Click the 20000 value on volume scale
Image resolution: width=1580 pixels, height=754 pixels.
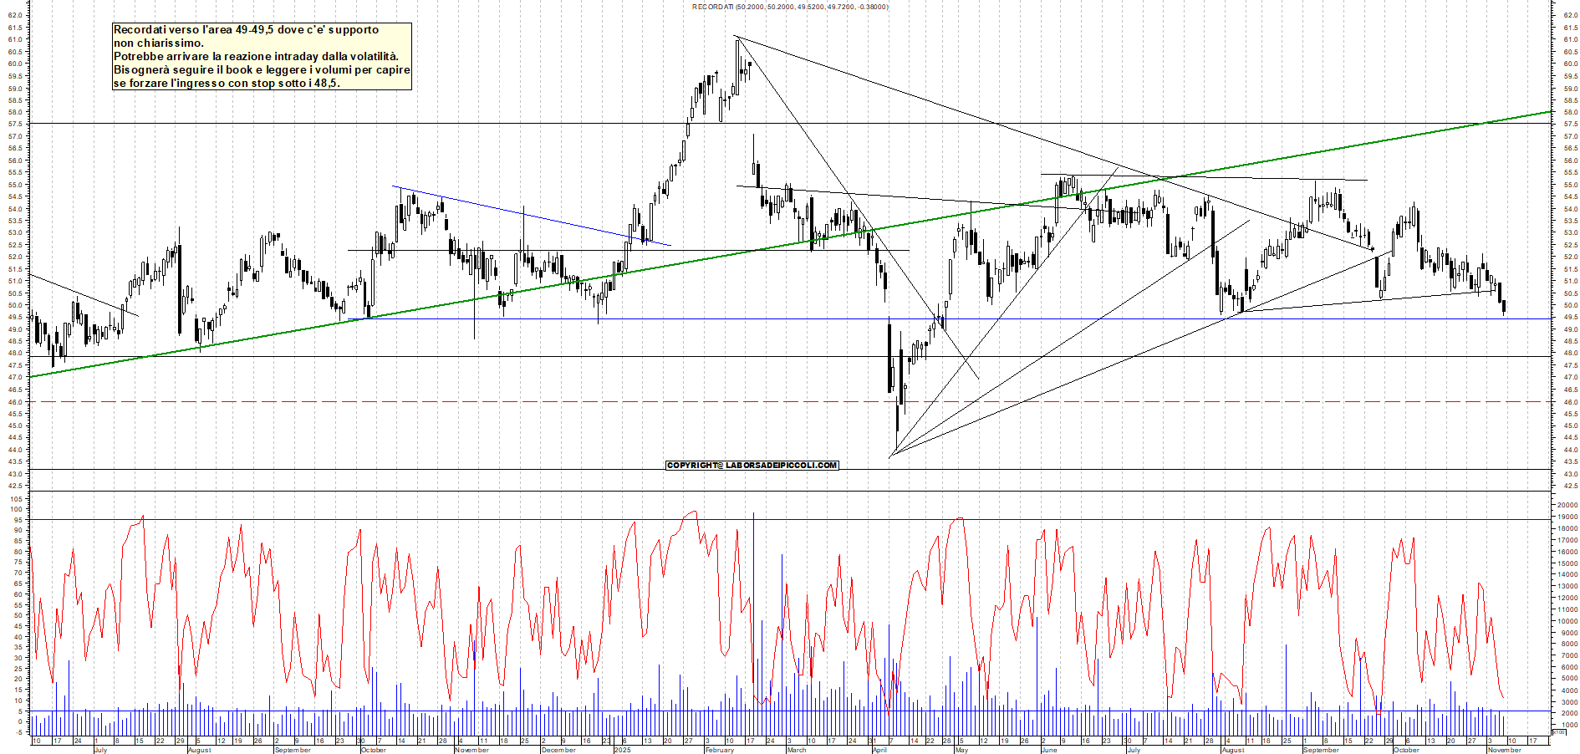point(1565,505)
